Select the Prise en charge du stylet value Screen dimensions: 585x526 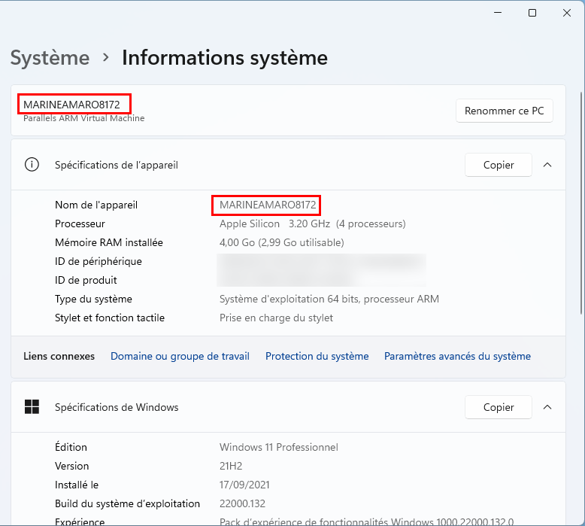click(276, 318)
